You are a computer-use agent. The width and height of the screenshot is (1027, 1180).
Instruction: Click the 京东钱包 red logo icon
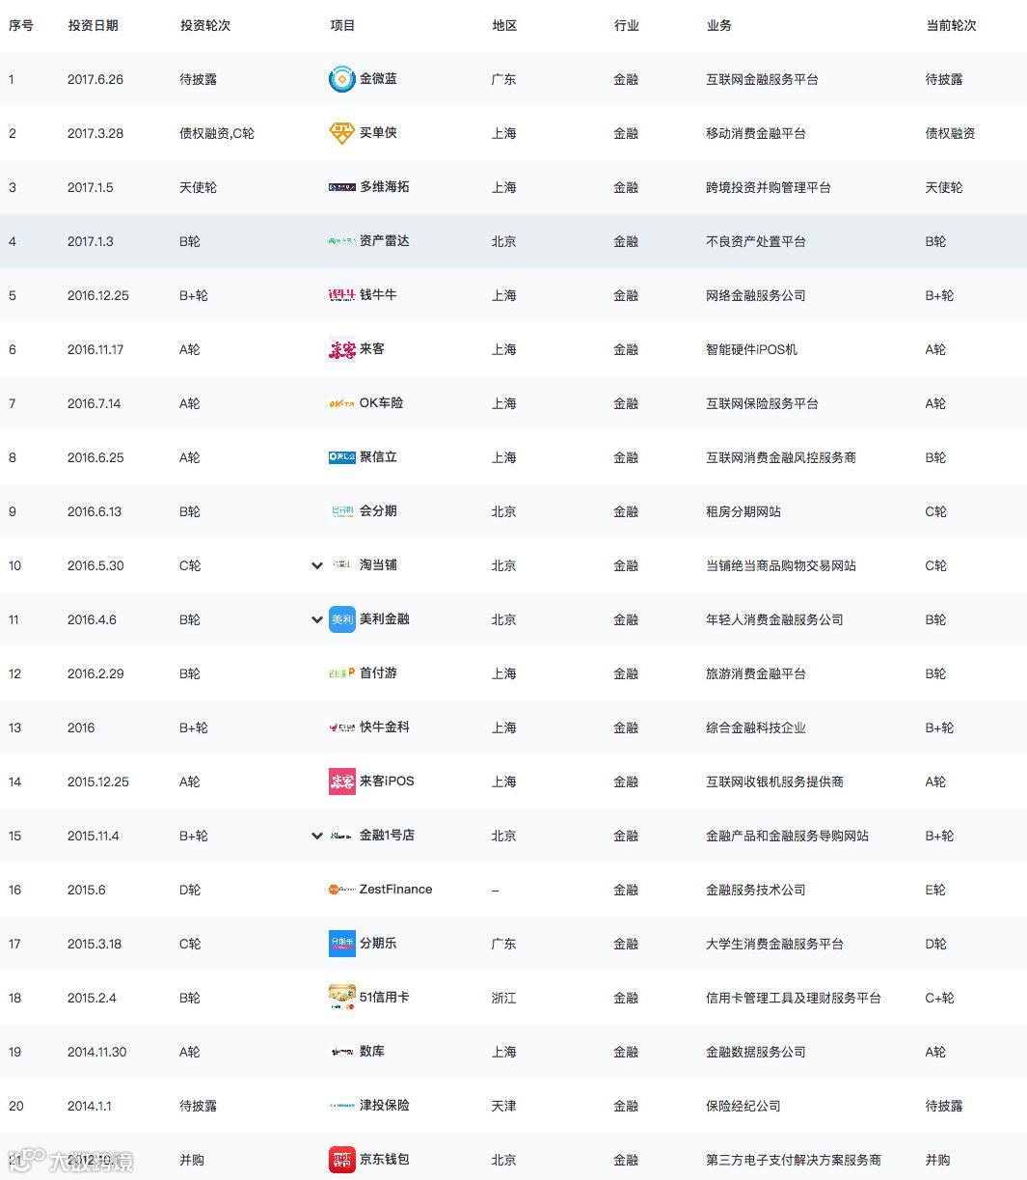(342, 1160)
